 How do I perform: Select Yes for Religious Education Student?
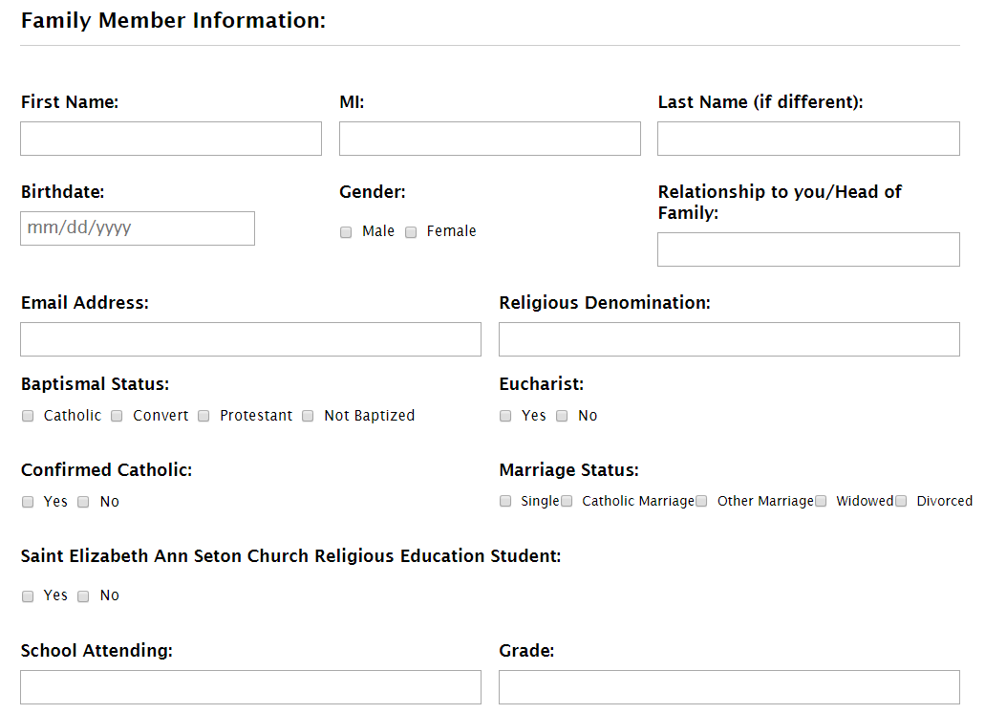click(28, 596)
